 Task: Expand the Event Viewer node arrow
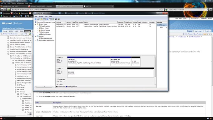[38, 28]
